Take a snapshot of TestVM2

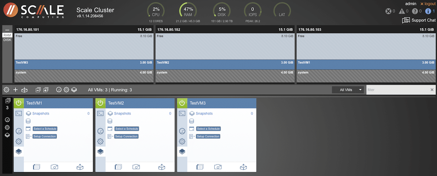136,167
